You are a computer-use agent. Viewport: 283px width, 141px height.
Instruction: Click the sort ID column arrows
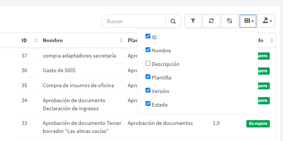pos(36,40)
